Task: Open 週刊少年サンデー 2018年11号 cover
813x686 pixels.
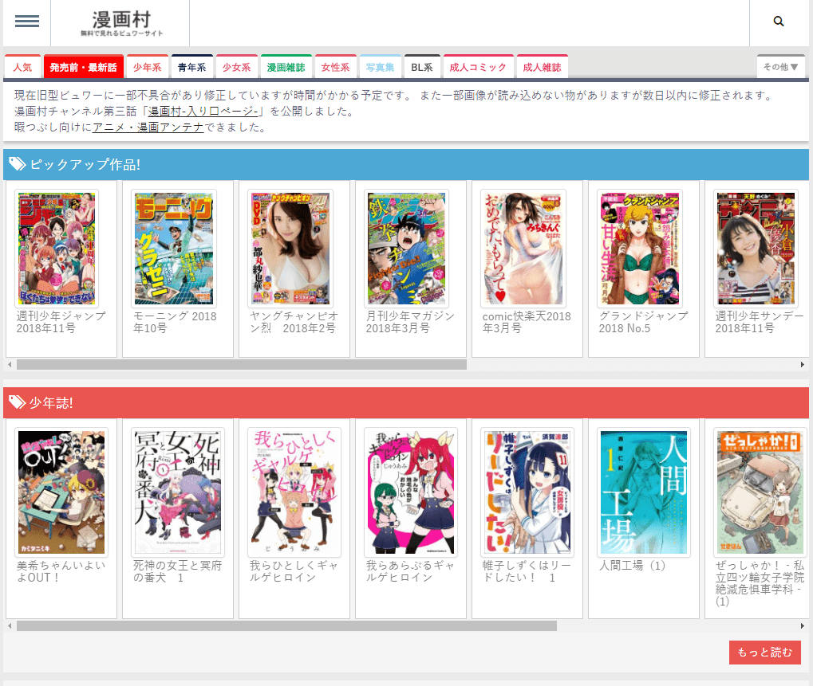Action: pyautogui.click(x=756, y=249)
